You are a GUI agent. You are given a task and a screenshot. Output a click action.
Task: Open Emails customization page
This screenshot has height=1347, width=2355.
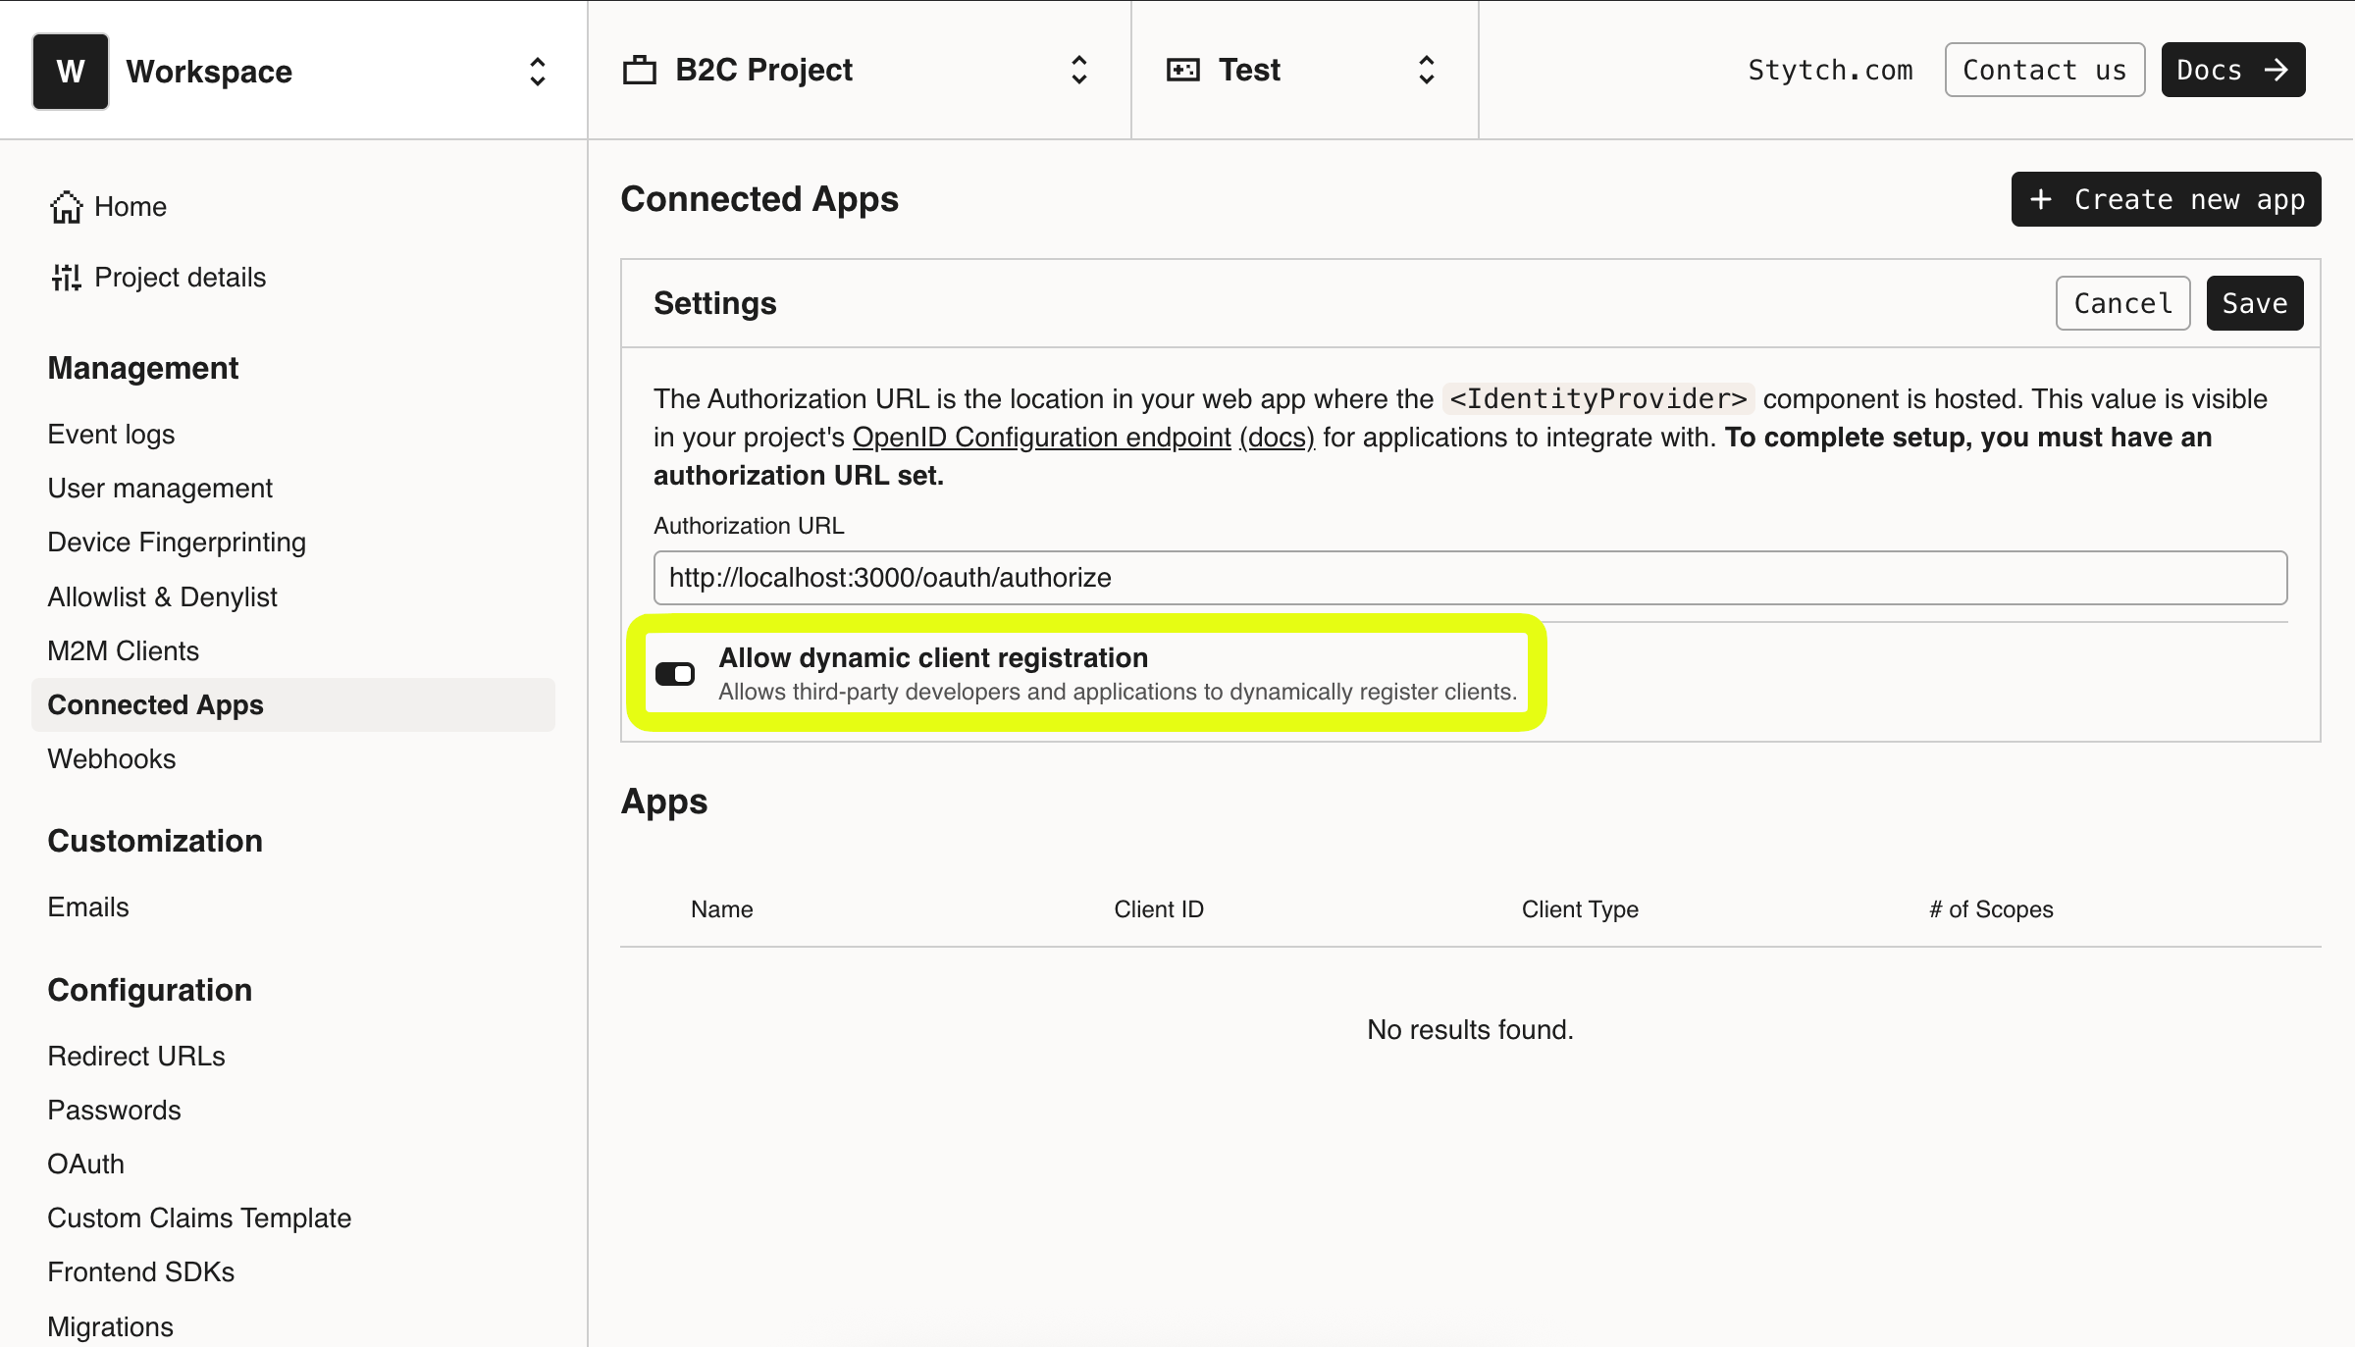(87, 907)
